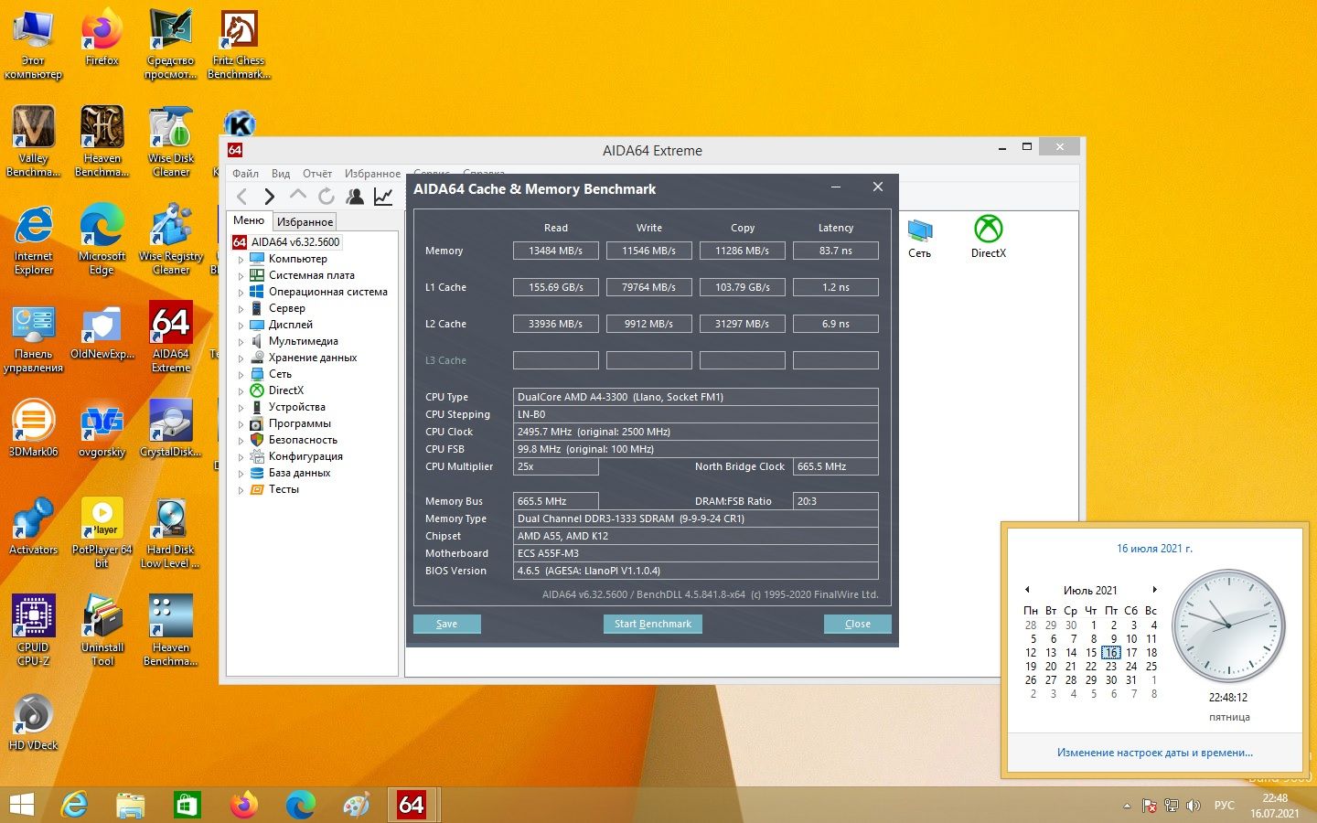Viewport: 1317px width, 823px height.
Task: Open the Windows Store taskbar icon
Action: point(187,805)
